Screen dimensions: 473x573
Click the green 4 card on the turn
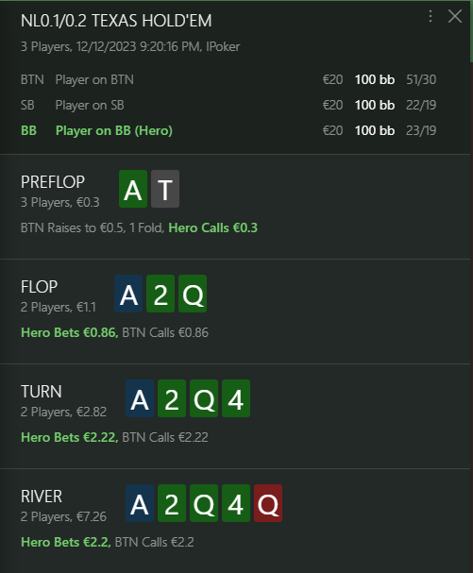click(236, 398)
